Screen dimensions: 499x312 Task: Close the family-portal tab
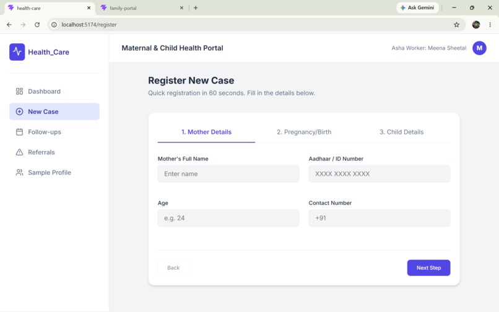point(181,8)
